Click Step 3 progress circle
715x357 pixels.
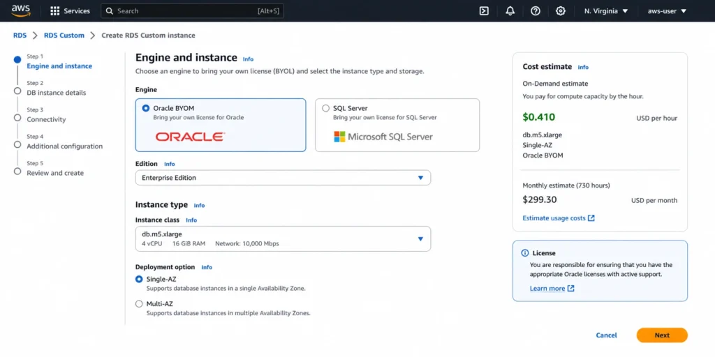(17, 117)
